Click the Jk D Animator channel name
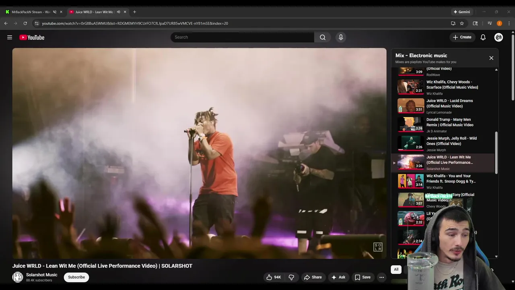Image resolution: width=515 pixels, height=290 pixels. (x=437, y=131)
